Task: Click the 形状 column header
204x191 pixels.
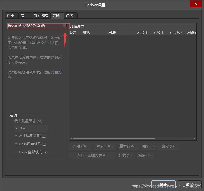Action: point(95,32)
